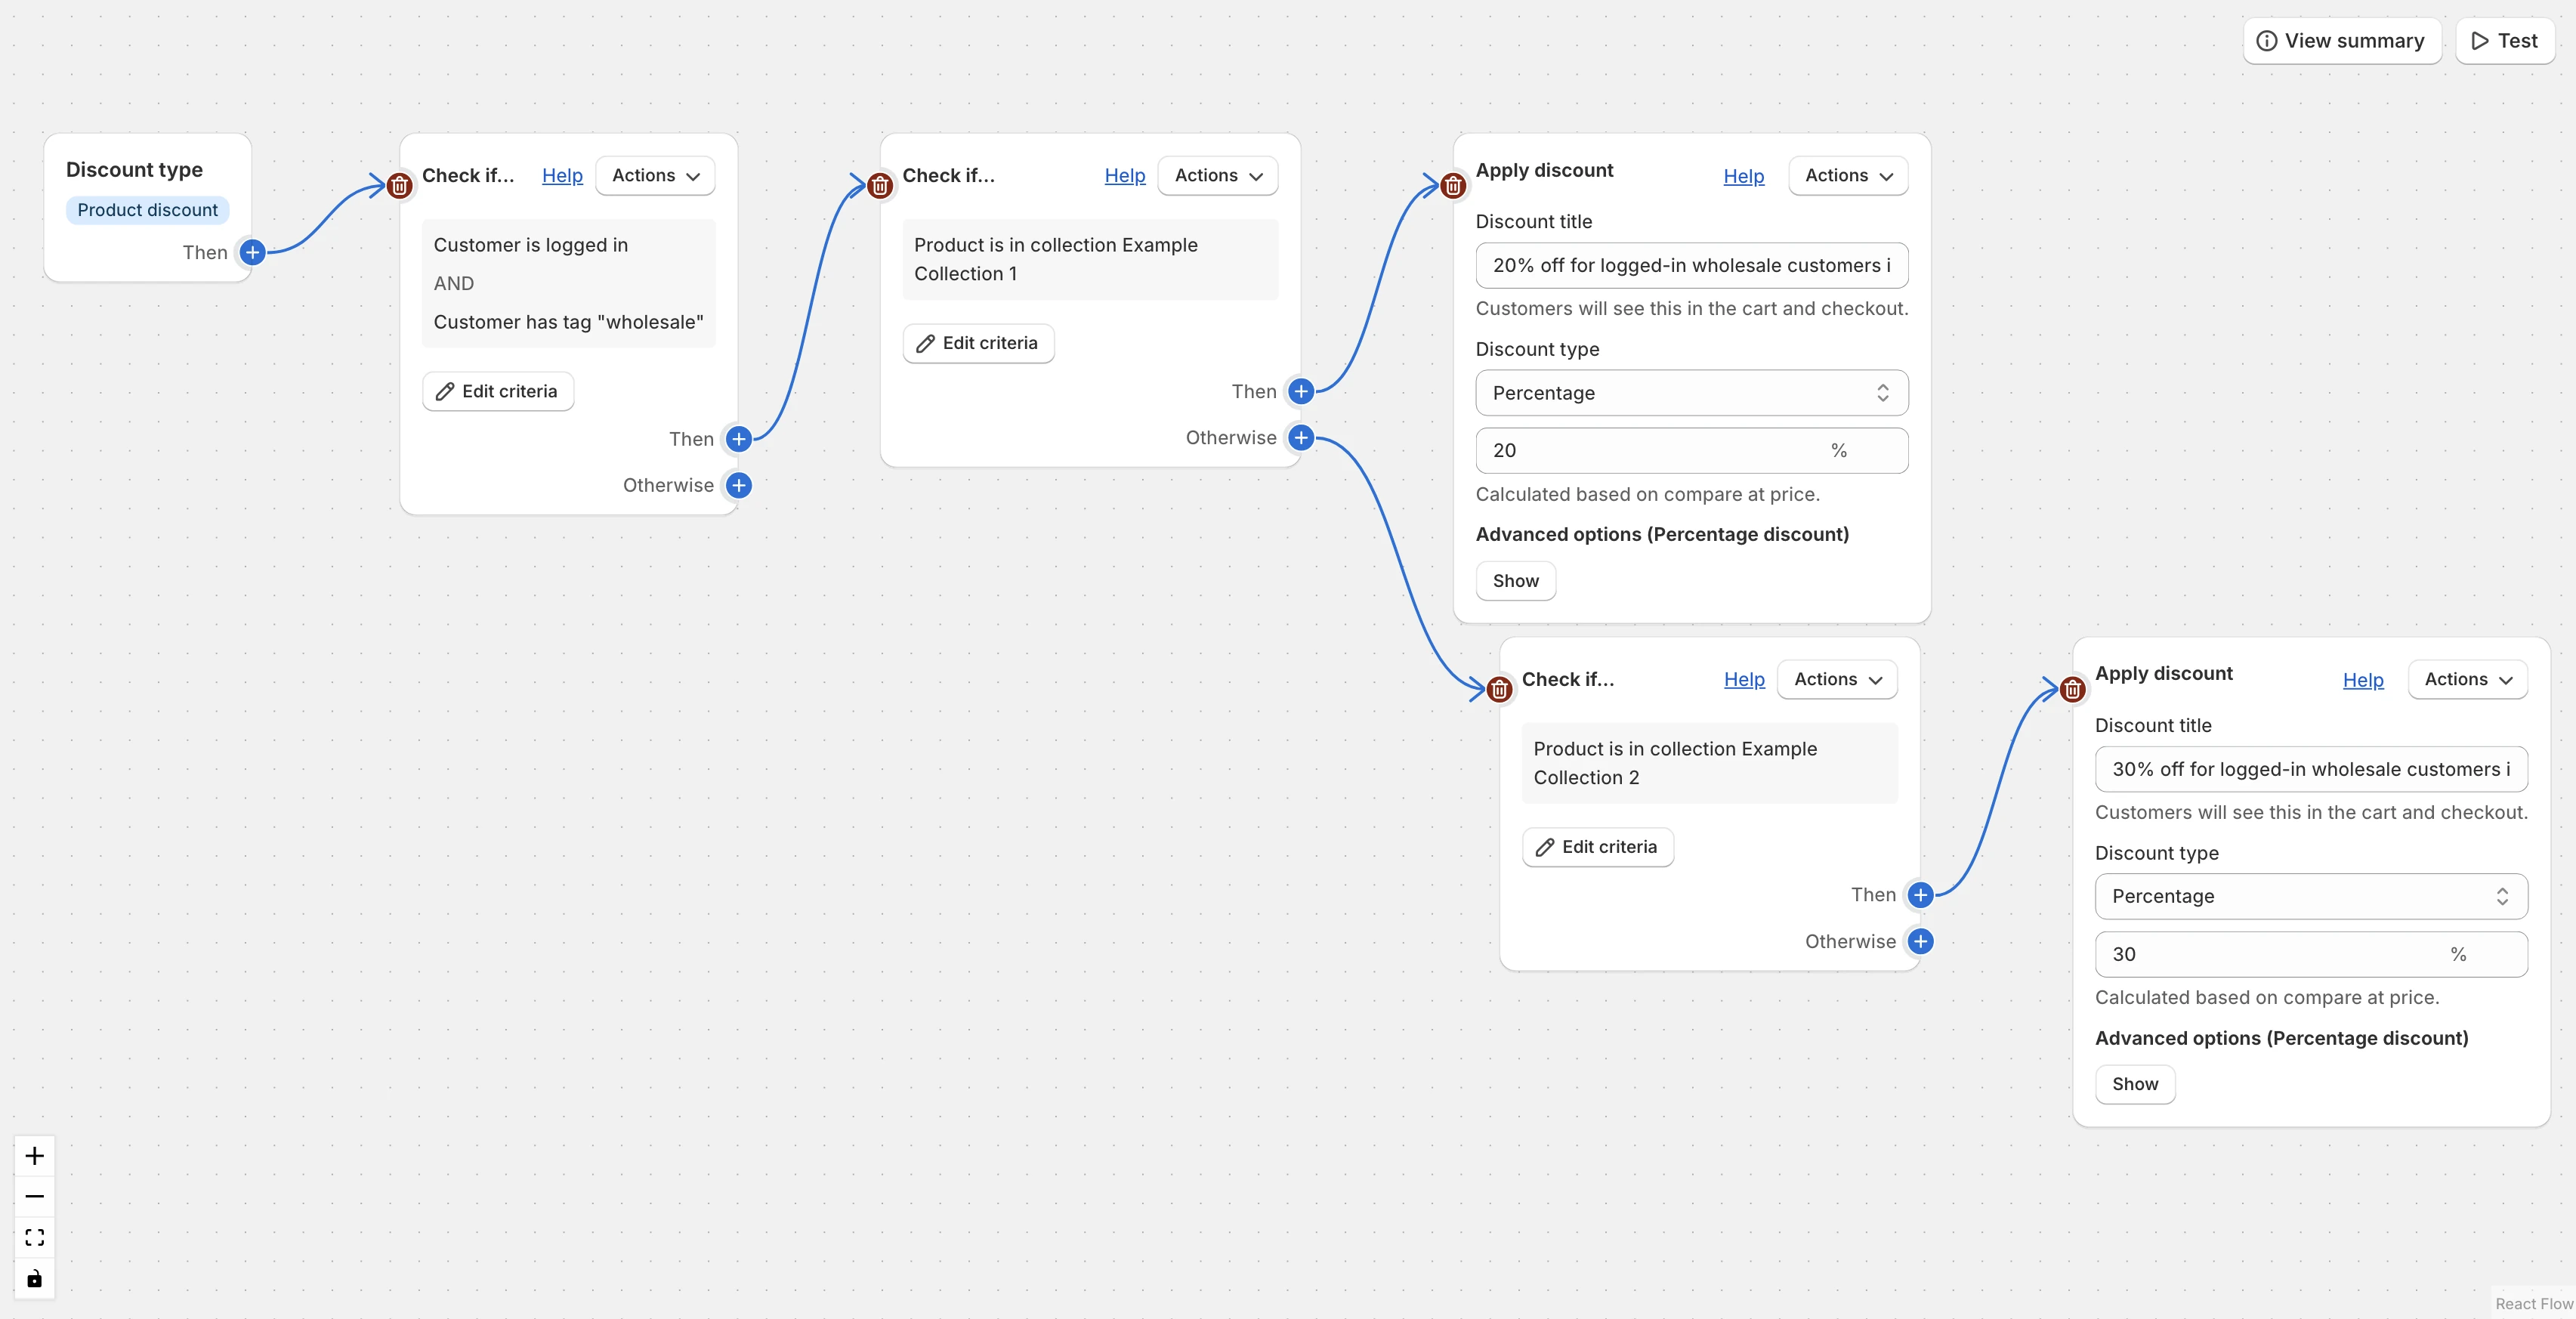
Task: Show advanced options for the 20% discount
Action: coord(1515,581)
